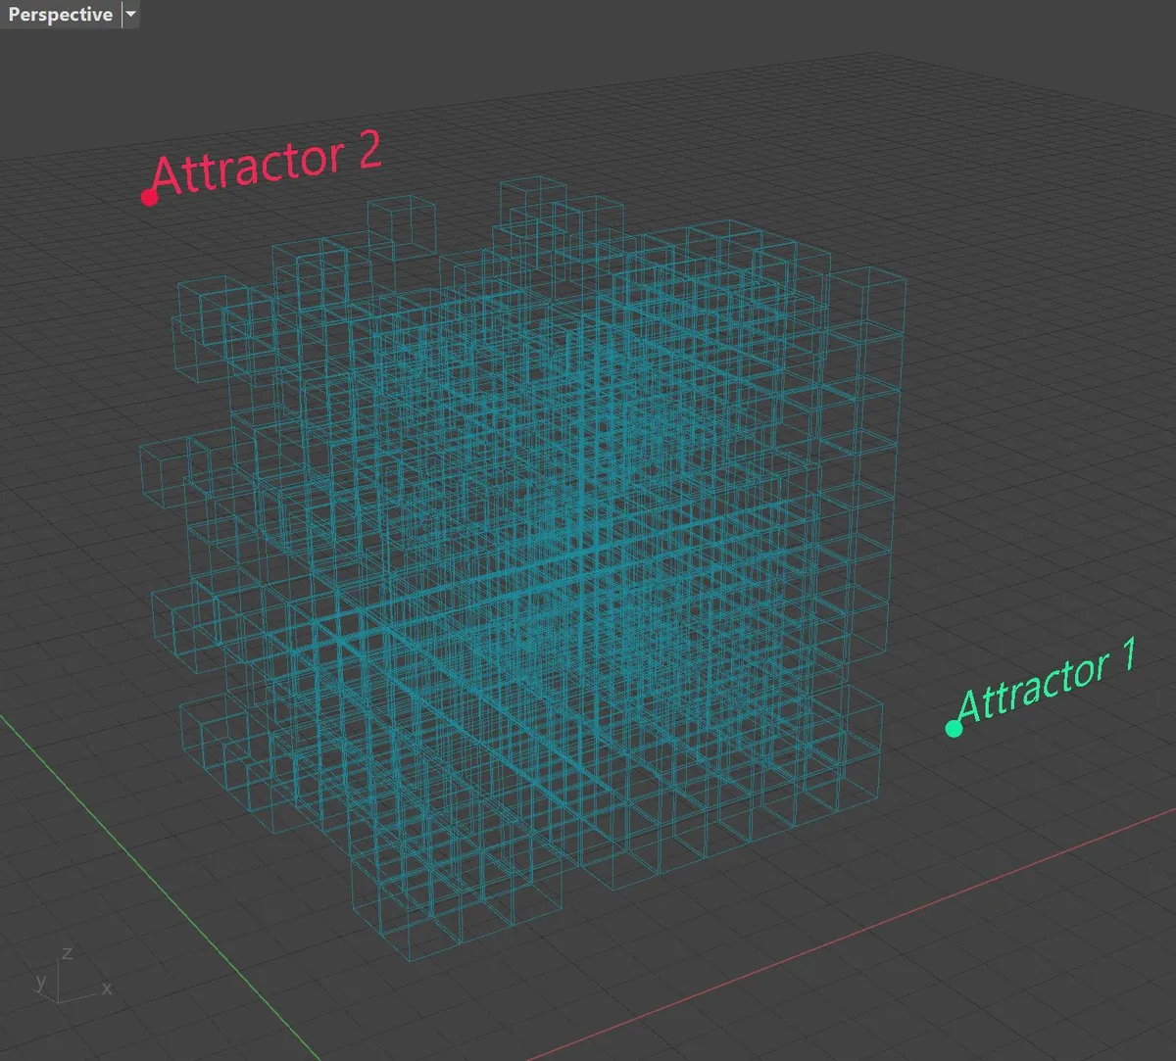Click the x axis label on world axis icon
The height and width of the screenshot is (1061, 1176).
click(107, 989)
